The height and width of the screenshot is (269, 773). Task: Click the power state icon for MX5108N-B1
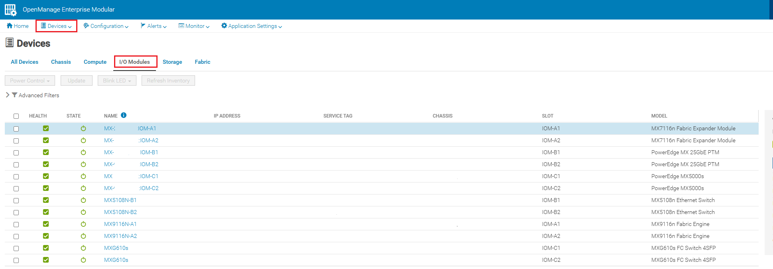click(x=83, y=200)
